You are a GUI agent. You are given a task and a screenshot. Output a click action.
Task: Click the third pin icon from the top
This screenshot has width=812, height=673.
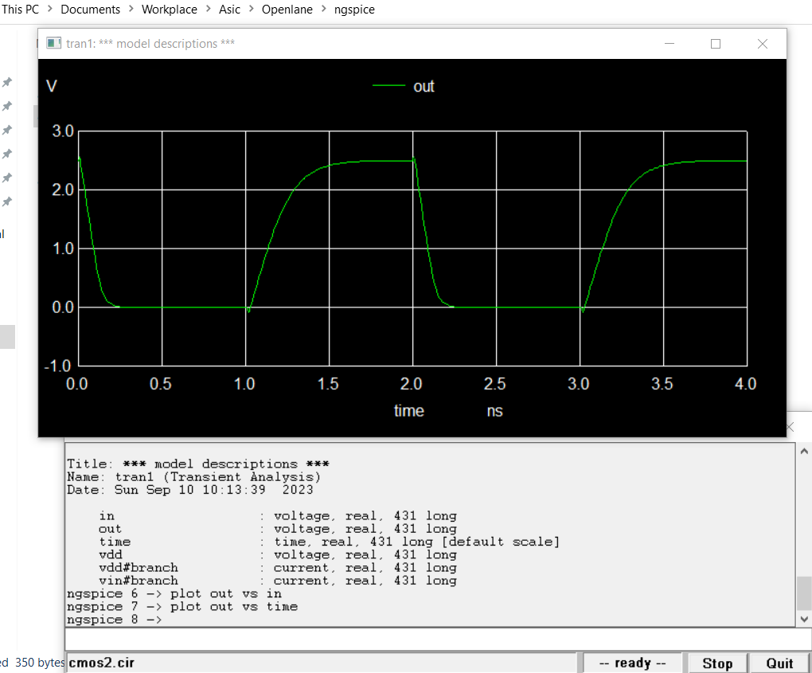(x=8, y=130)
